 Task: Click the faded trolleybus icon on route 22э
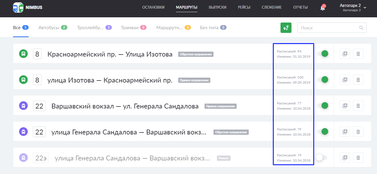click(23, 158)
